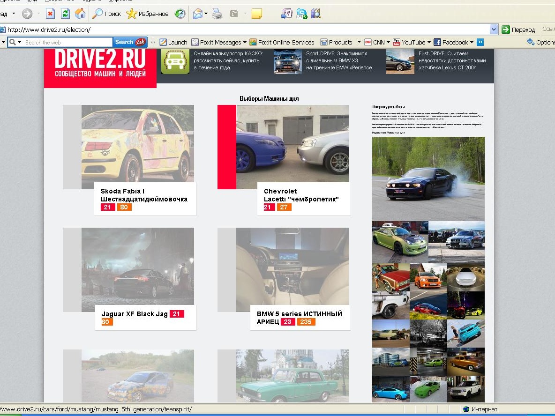555x416 pixels.
Task: Open BMW X3 article thumbnail
Action: point(287,61)
